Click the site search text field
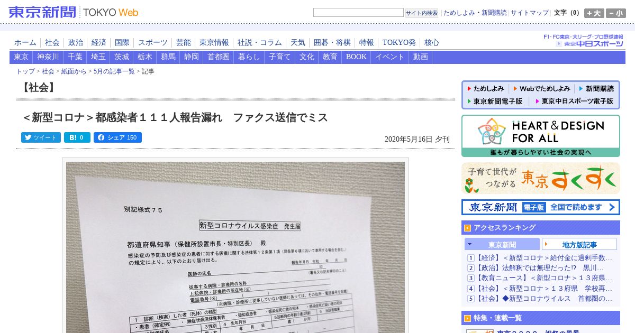The width and height of the screenshot is (635, 333). click(358, 13)
